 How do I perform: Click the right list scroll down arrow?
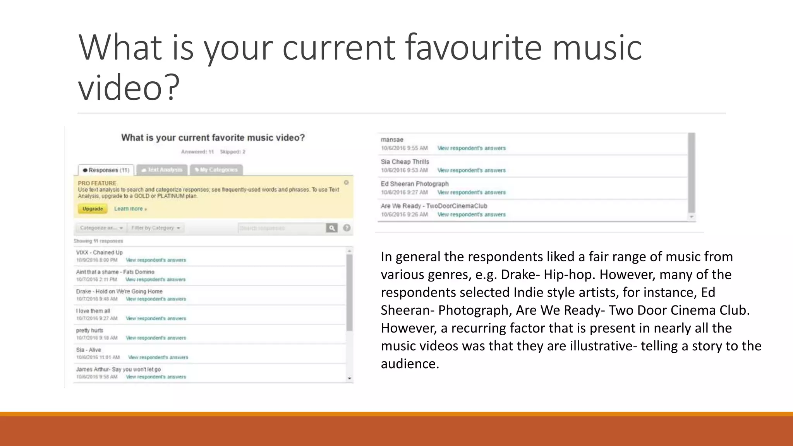(x=692, y=217)
